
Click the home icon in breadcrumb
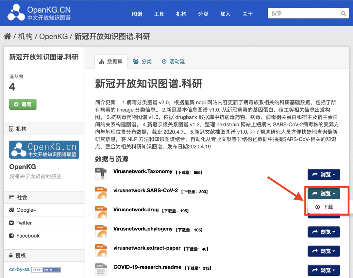pyautogui.click(x=8, y=36)
